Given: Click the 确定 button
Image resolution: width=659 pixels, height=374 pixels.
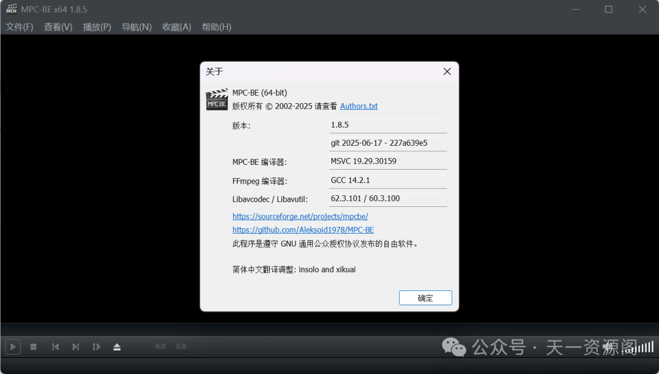Looking at the screenshot, I should (425, 298).
